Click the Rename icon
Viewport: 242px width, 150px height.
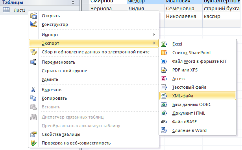(33, 62)
